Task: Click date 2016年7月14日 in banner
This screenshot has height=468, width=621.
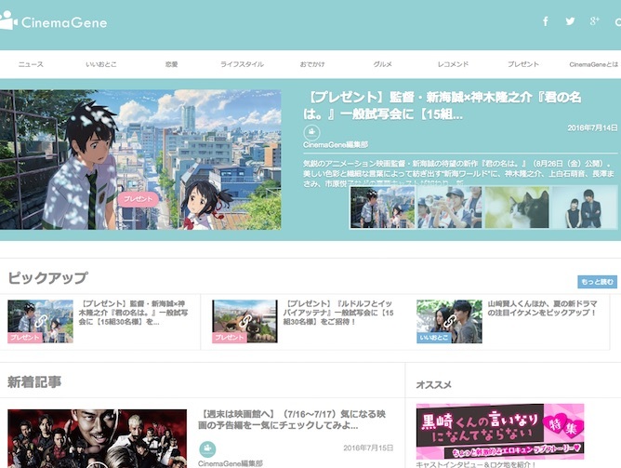Action: tap(592, 128)
